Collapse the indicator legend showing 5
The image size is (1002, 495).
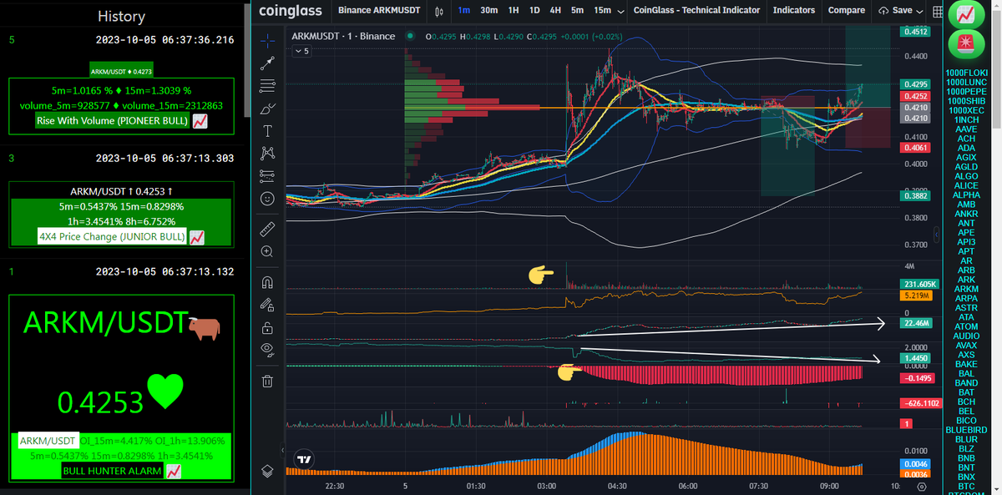pyautogui.click(x=301, y=51)
